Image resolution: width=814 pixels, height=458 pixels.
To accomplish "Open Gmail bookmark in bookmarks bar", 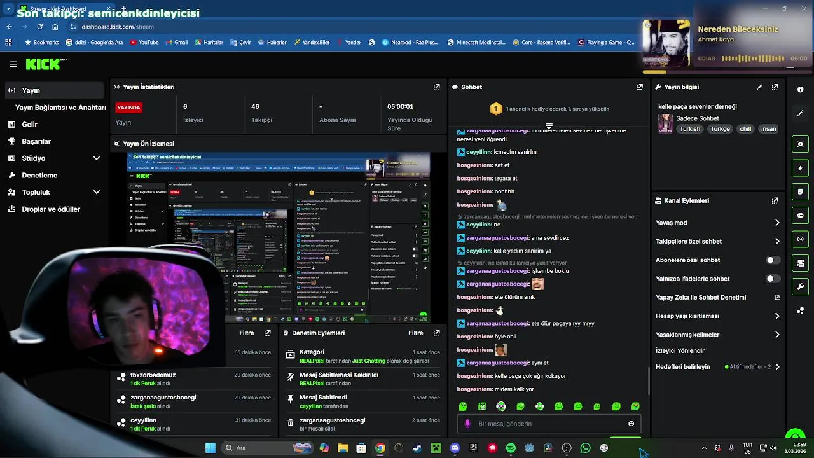I will tap(176, 43).
